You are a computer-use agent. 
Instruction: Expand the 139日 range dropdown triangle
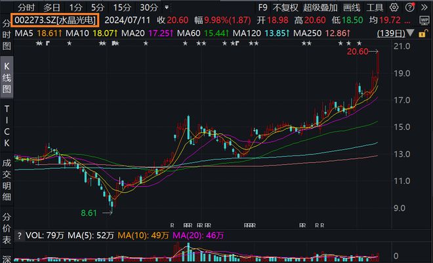pos(410,33)
